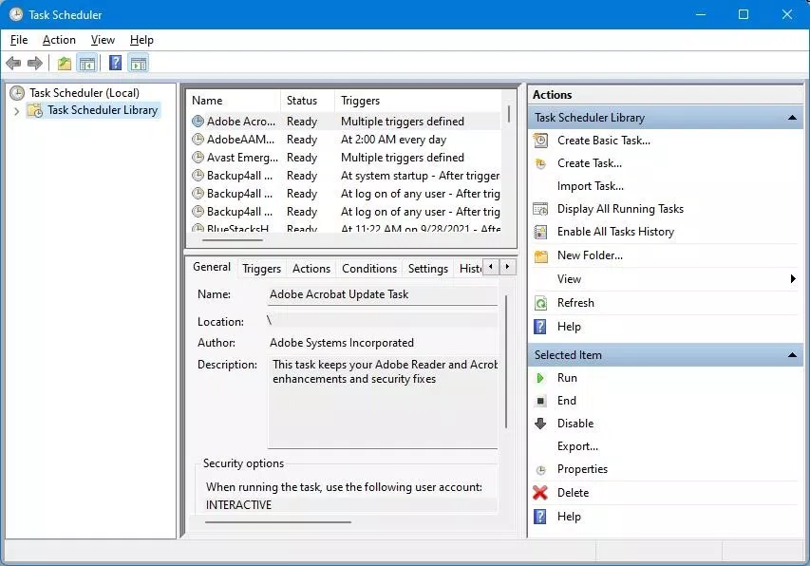The width and height of the screenshot is (810, 566).
Task: Toggle the Show/Hide Action Pane toolbar button
Action: (137, 63)
